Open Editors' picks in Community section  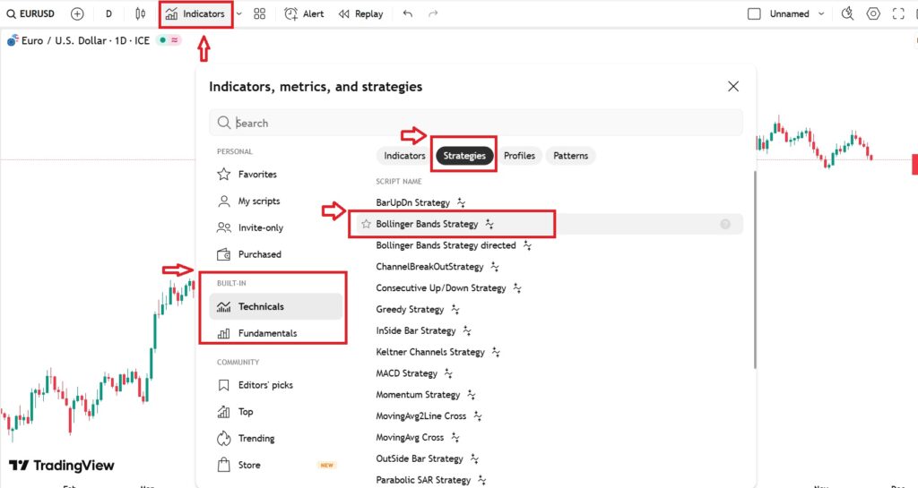264,385
